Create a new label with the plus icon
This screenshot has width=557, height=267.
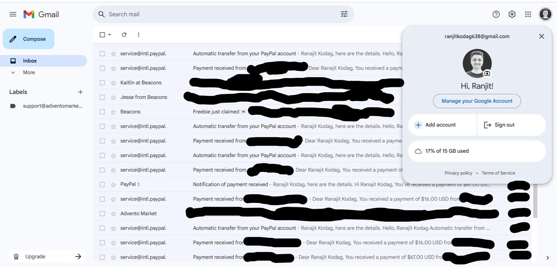tap(80, 92)
